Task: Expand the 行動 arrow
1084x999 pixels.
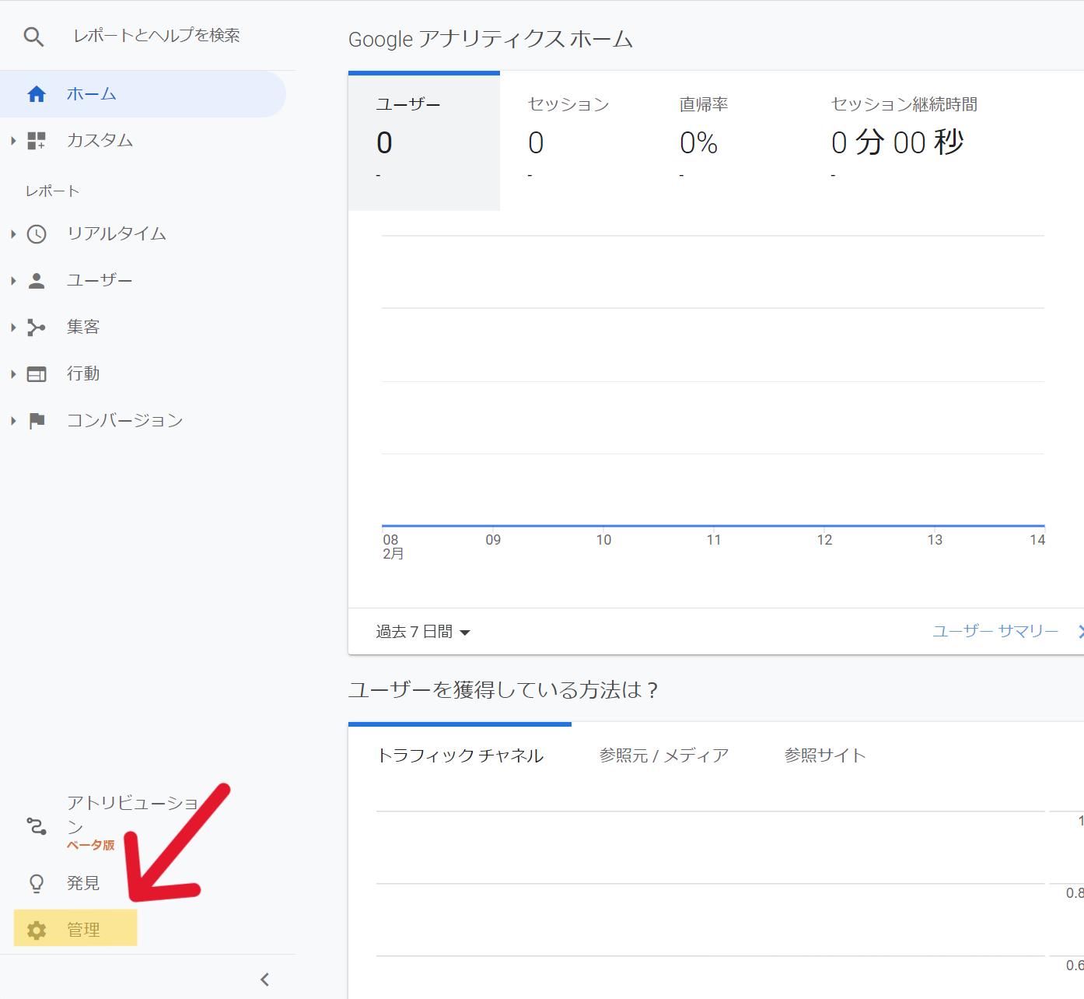Action: pos(13,374)
